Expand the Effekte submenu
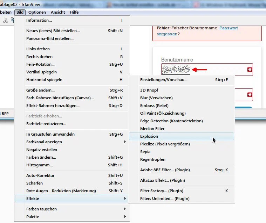Image resolution: width=266 pixels, height=223 pixels. (72, 199)
